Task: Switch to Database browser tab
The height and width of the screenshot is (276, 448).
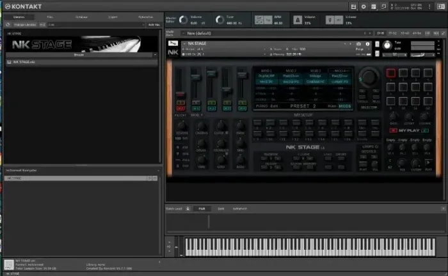Action: (x=81, y=17)
